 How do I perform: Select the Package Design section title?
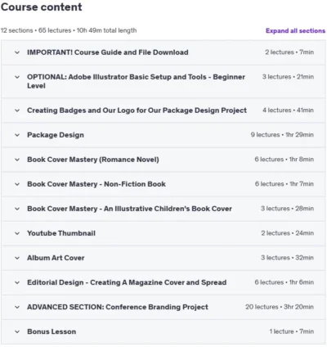pos(56,135)
